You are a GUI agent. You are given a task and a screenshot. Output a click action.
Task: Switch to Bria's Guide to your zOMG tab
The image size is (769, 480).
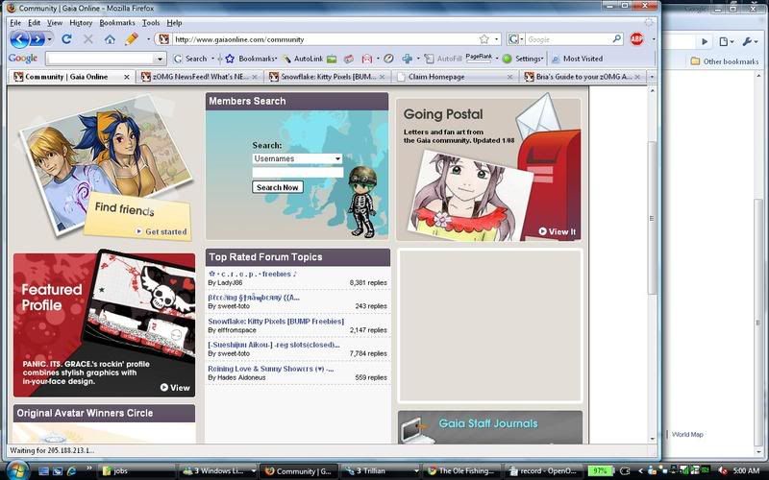(x=583, y=77)
